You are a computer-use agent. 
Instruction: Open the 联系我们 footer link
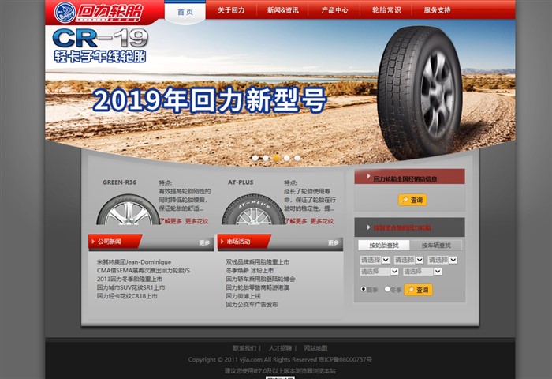pyautogui.click(x=244, y=348)
